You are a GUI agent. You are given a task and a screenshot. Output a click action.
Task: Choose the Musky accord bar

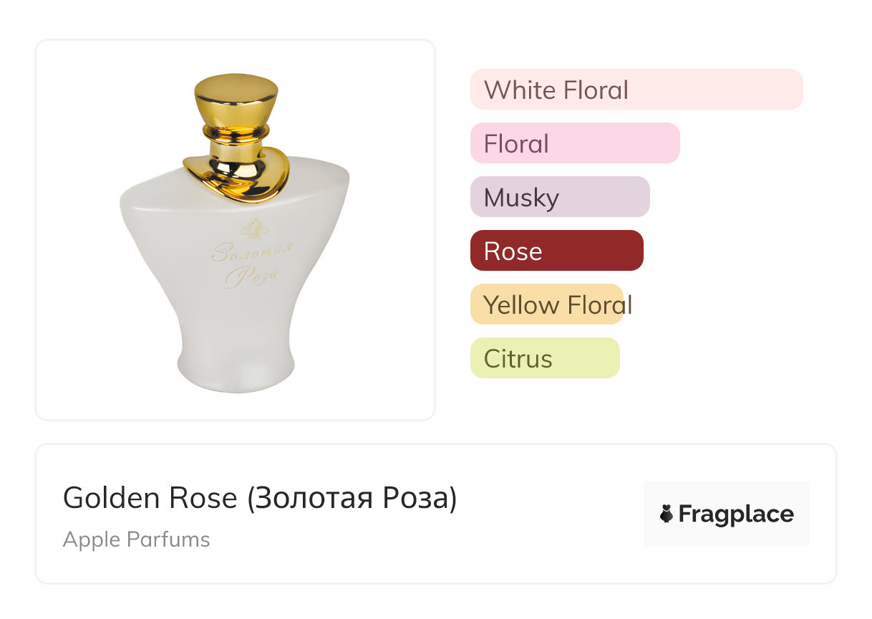tap(559, 197)
